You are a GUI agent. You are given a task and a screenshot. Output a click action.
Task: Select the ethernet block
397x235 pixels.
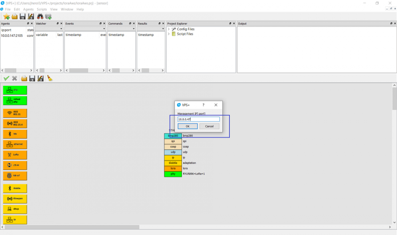pos(15,144)
